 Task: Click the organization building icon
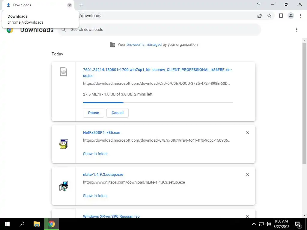coord(112,45)
